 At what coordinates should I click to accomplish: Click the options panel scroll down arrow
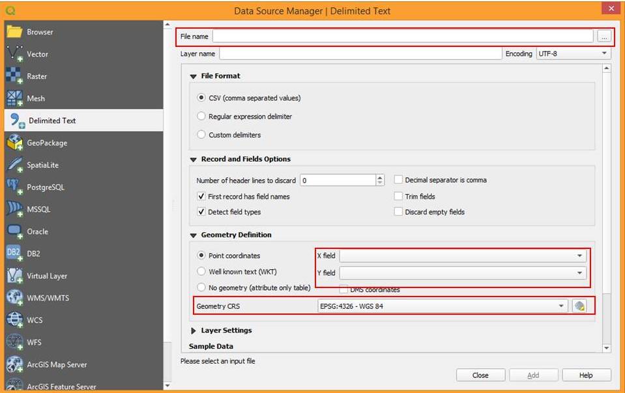(606, 348)
